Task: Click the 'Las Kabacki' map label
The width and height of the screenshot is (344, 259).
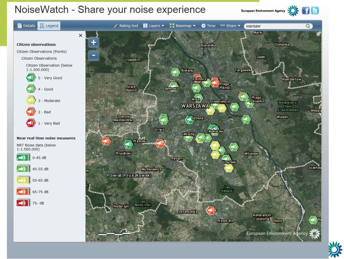Action: point(227,189)
